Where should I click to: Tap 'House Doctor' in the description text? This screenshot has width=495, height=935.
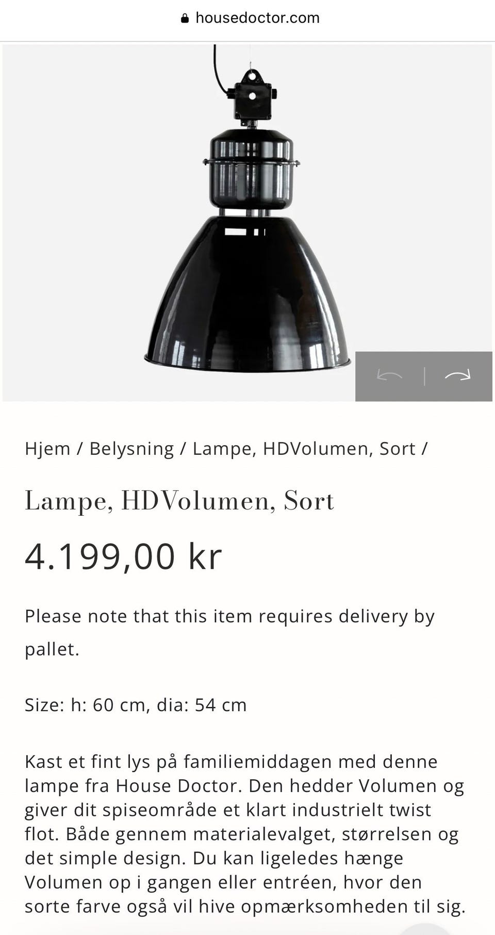click(177, 786)
